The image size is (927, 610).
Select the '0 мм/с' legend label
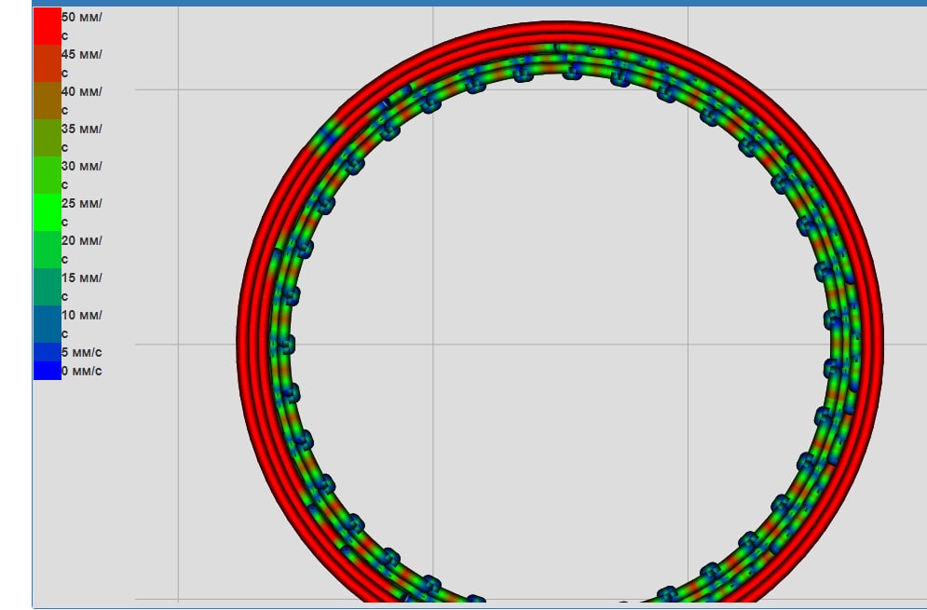[82, 372]
